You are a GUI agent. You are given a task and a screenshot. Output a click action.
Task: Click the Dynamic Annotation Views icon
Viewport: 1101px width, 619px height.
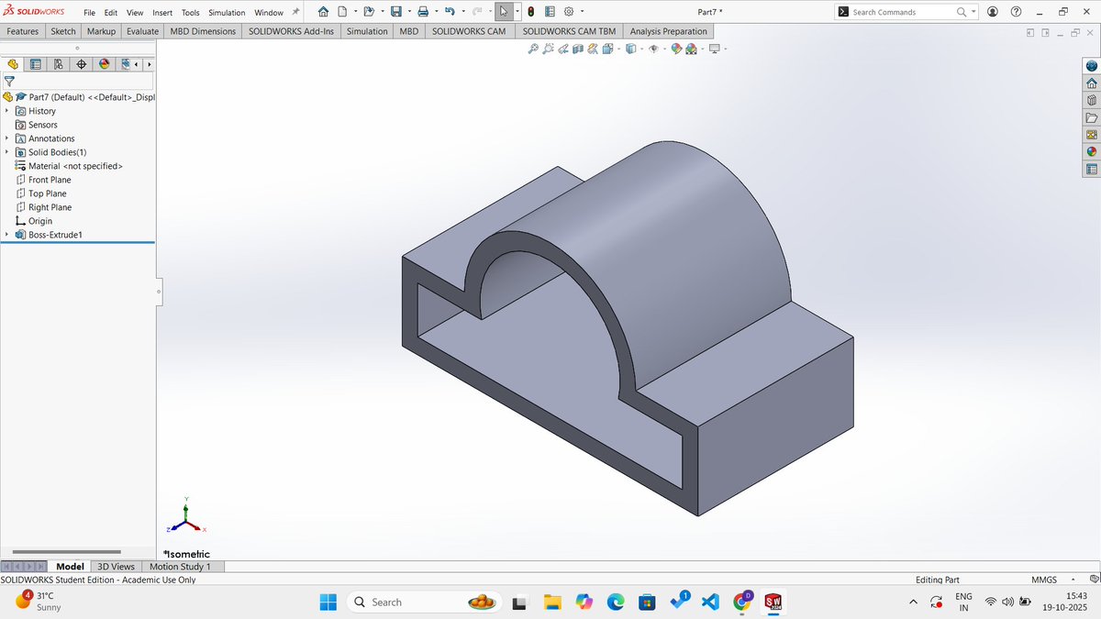click(x=592, y=49)
